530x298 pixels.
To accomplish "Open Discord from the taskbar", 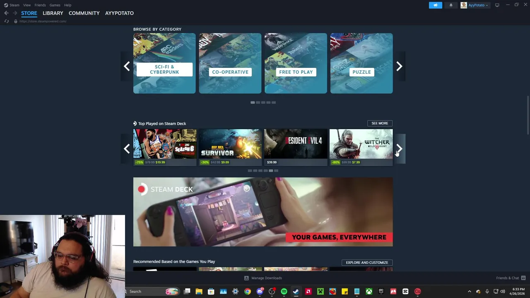I will click(260, 291).
